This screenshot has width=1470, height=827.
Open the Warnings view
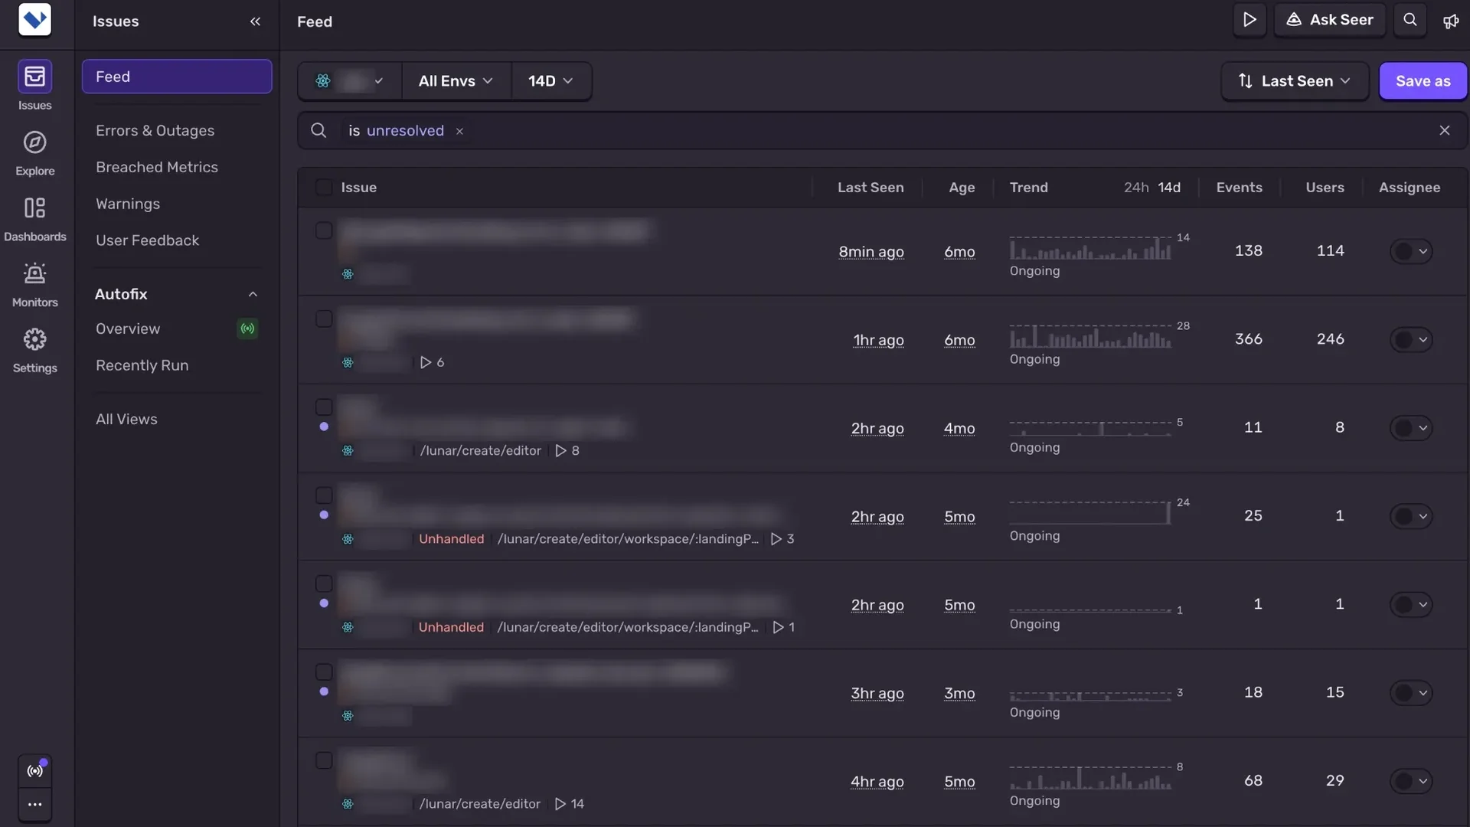[x=128, y=204]
